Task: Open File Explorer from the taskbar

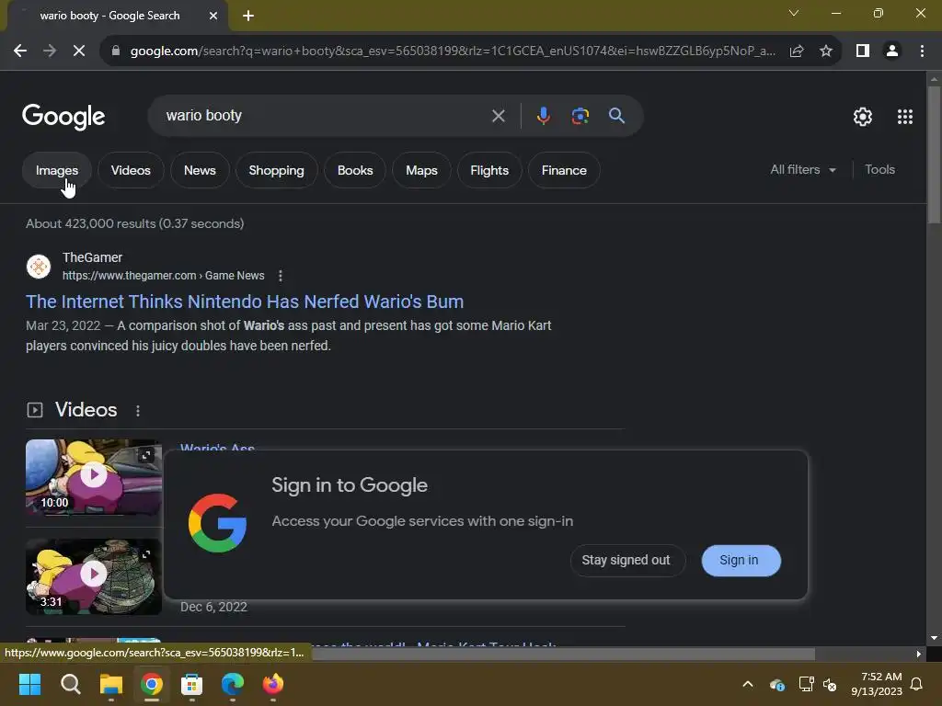Action: 111,684
